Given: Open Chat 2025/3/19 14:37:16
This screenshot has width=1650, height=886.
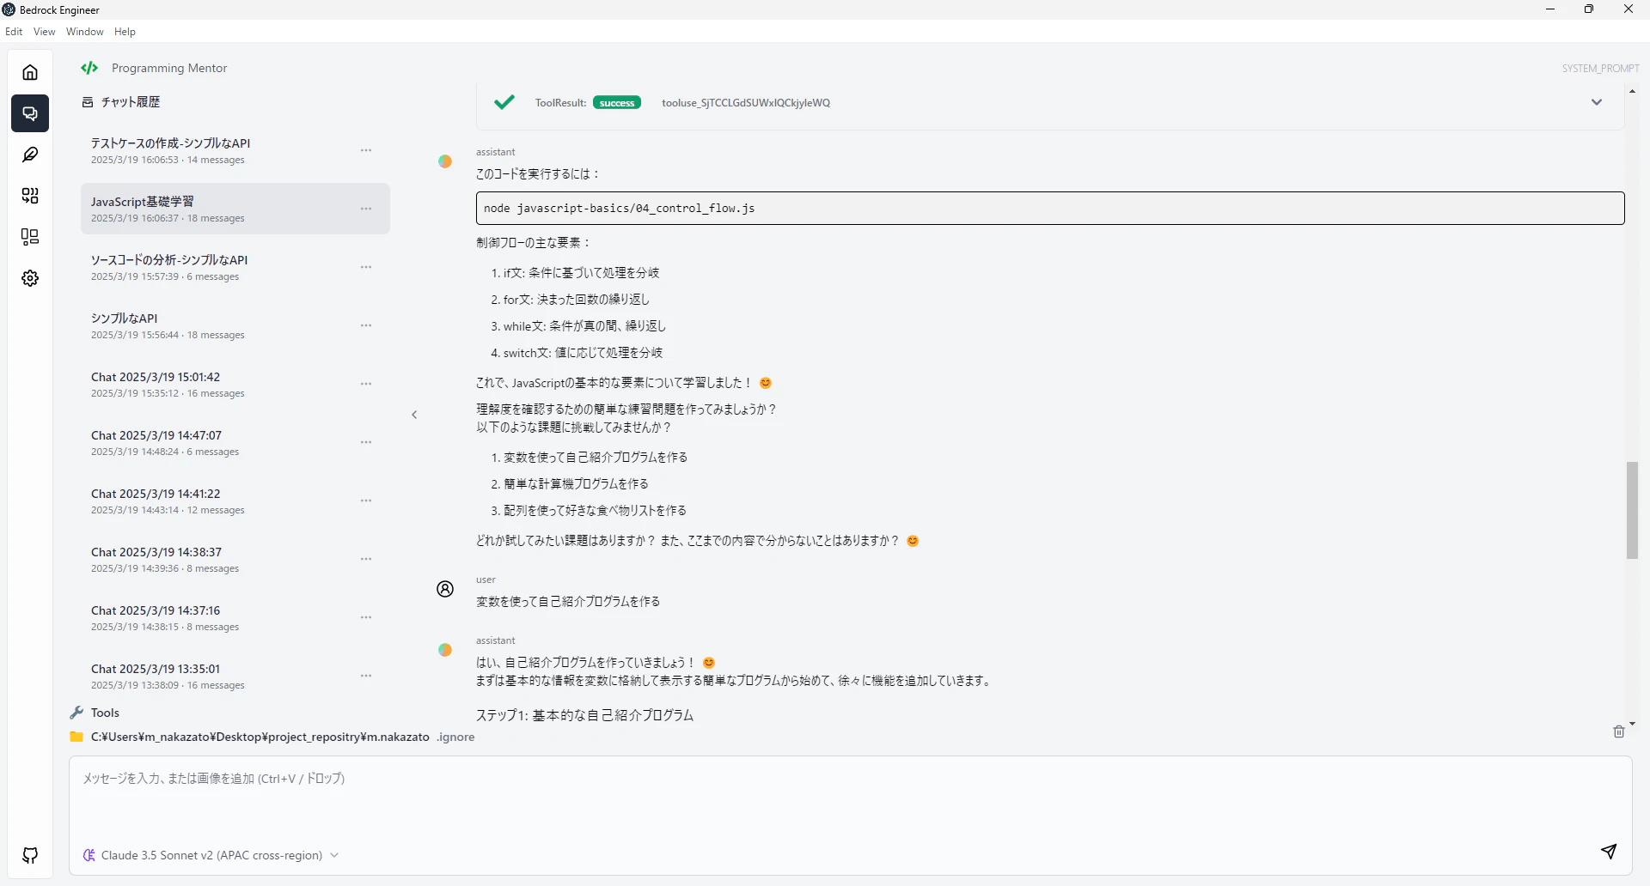Looking at the screenshot, I should coord(235,617).
